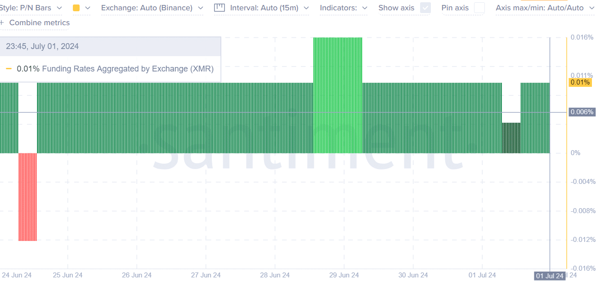Click Combine metrics text
This screenshot has height=281, width=600.
[39, 22]
